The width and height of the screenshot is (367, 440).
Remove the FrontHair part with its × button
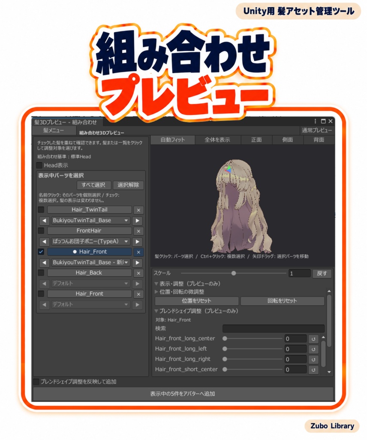coord(138,231)
